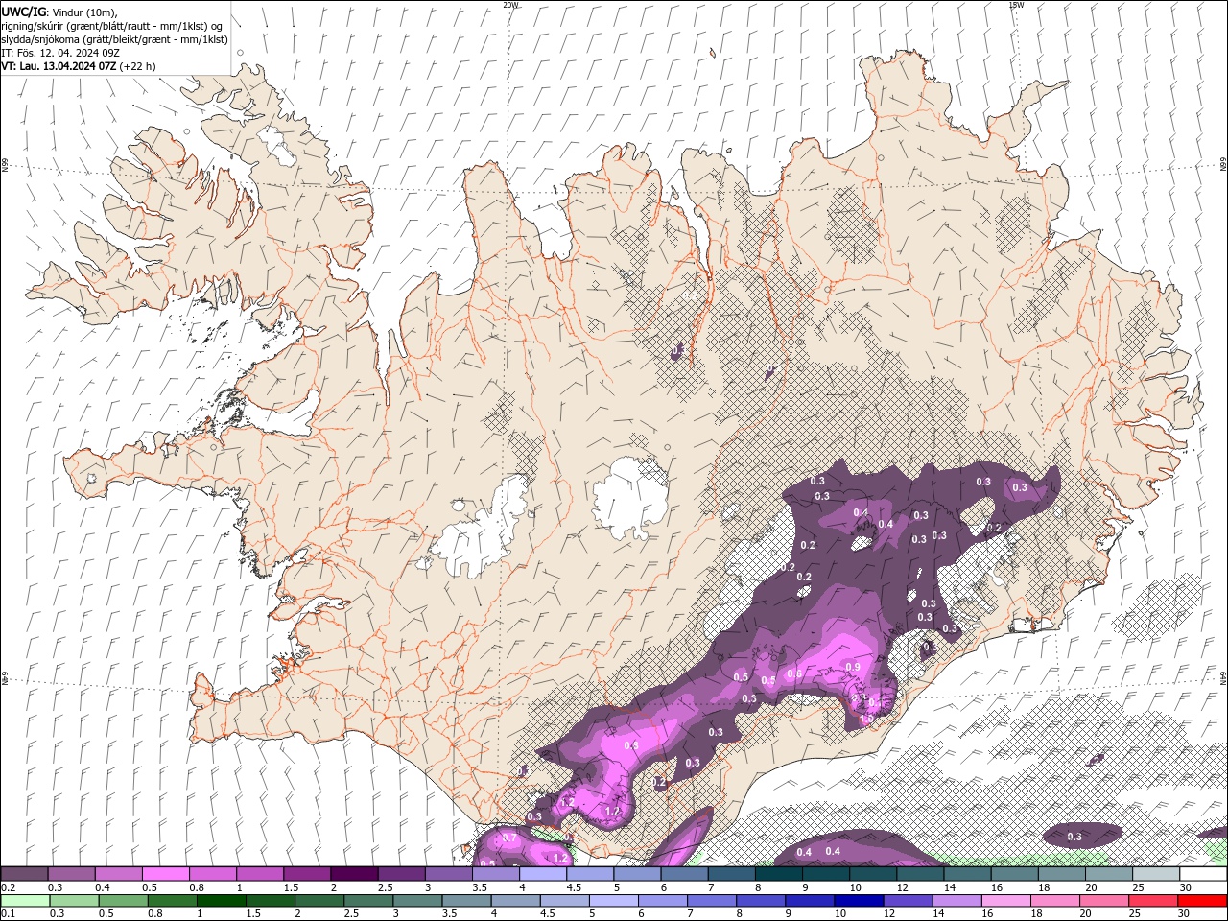Click the 'UWC/IG' title text
The image size is (1228, 921).
(23, 12)
